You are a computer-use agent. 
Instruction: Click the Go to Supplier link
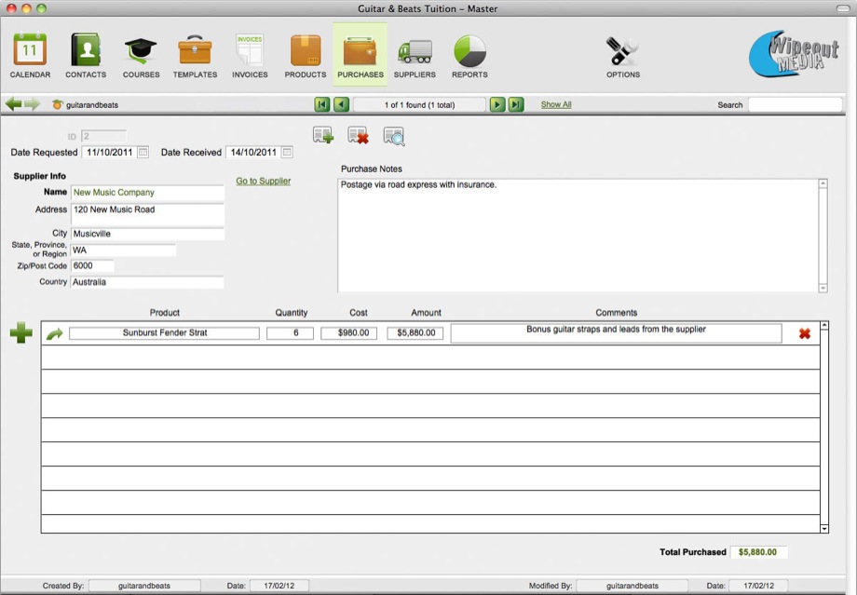click(263, 182)
